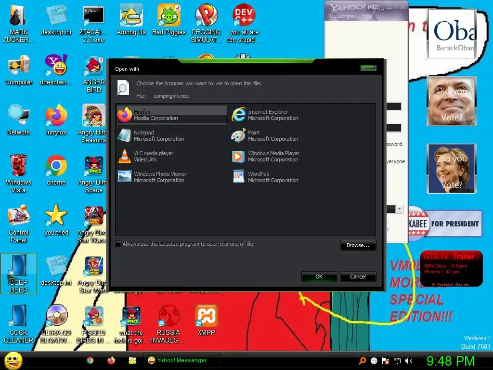493x370 pixels.
Task: Launch Firefox from the taskbar
Action: point(111,360)
